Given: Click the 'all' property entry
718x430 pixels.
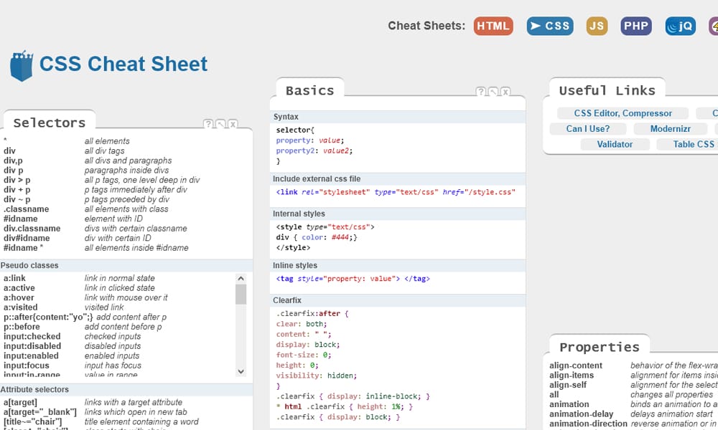Looking at the screenshot, I should coord(554,394).
